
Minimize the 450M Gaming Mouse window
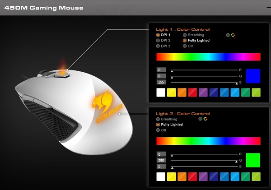pos(269,7)
